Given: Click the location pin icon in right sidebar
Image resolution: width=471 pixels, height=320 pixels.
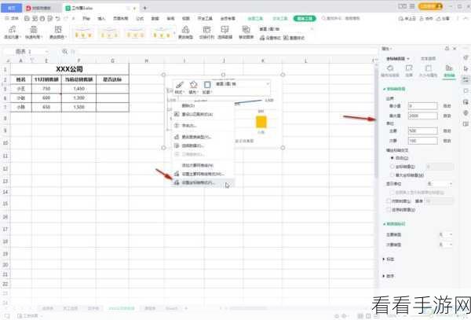Looking at the screenshot, I should [x=466, y=113].
